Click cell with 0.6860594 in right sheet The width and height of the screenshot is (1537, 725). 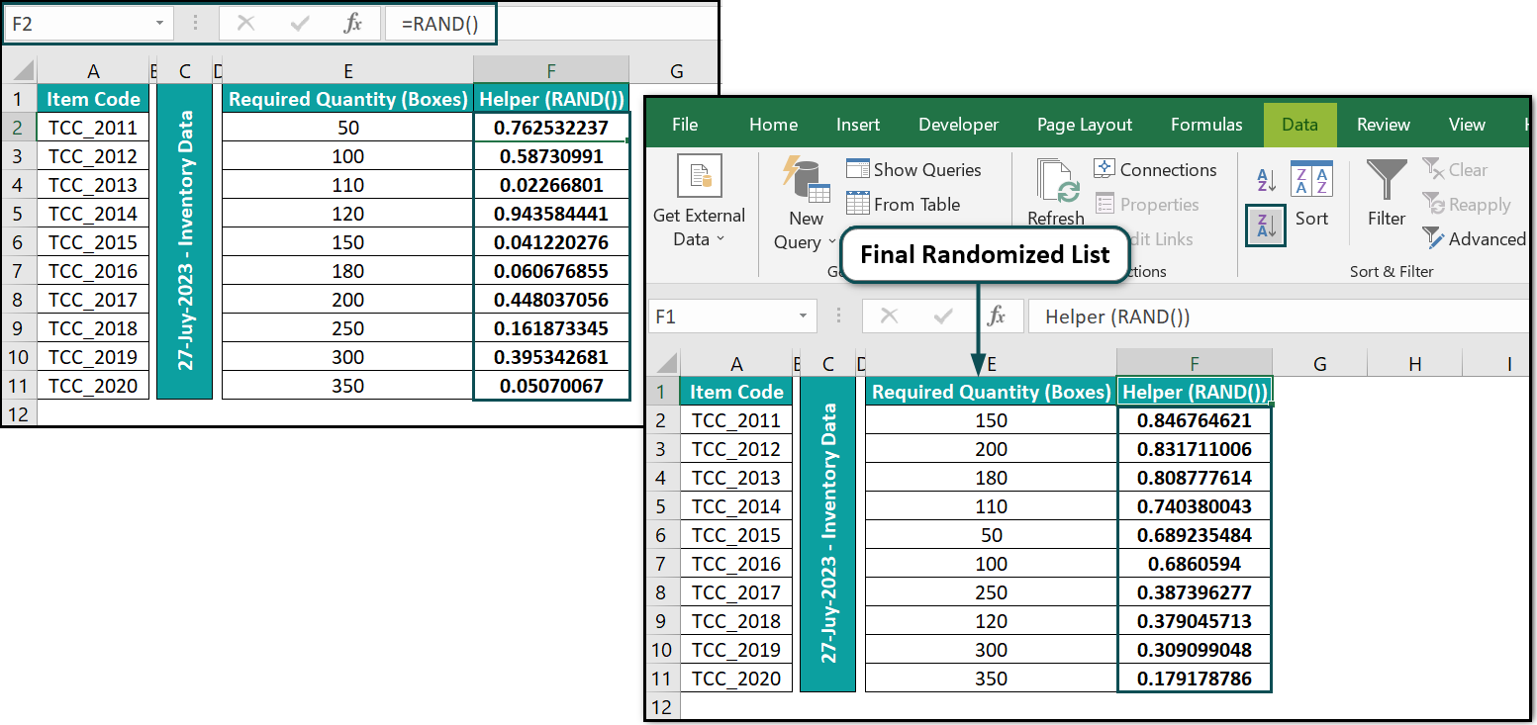(1195, 564)
